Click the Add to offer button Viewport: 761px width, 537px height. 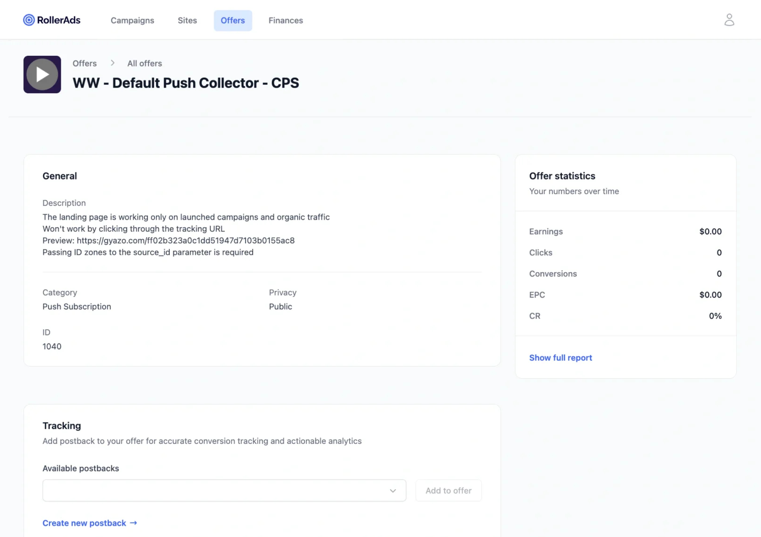pos(448,490)
